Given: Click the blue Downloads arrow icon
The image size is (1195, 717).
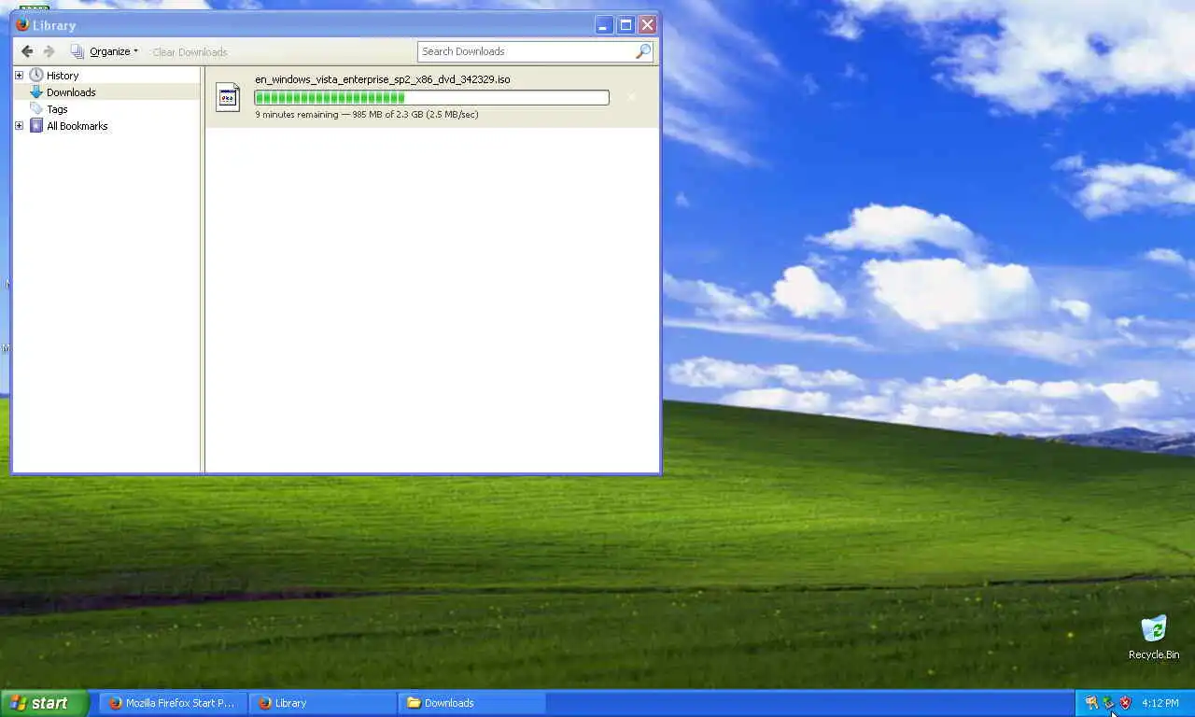Looking at the screenshot, I should coord(36,91).
